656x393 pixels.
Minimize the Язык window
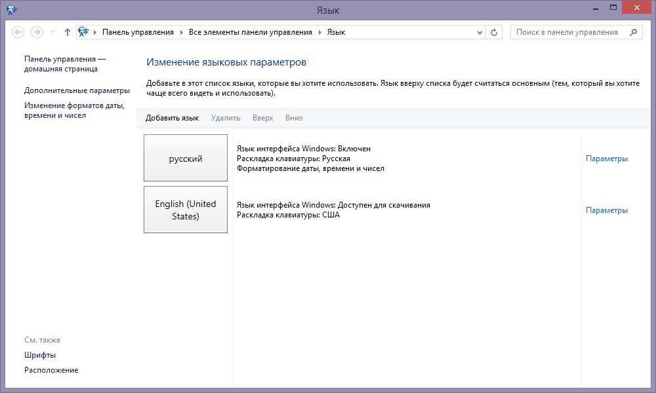pos(596,8)
